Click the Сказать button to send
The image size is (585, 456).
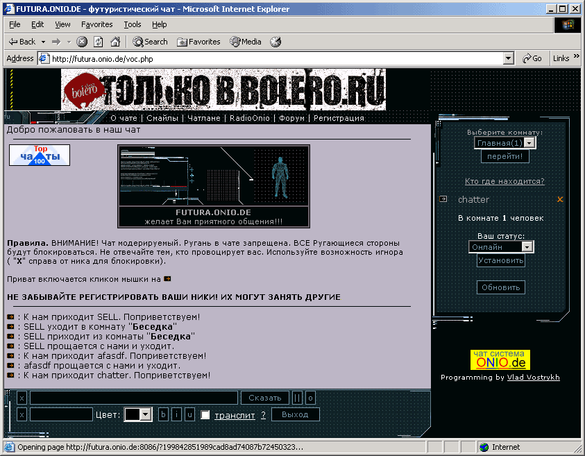point(265,398)
